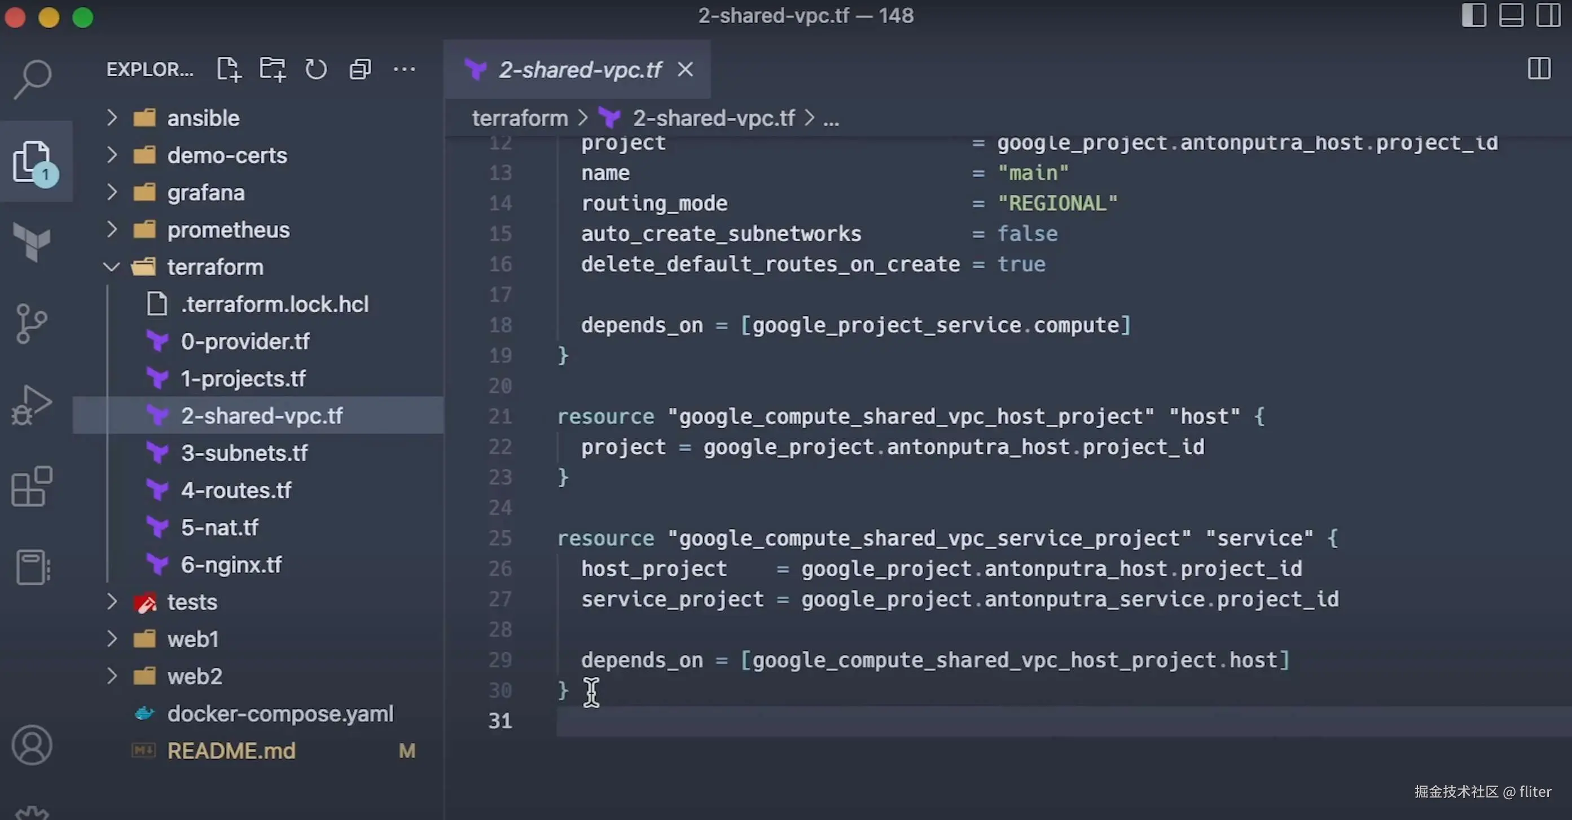Viewport: 1572px width, 820px height.
Task: Collapse the terraform folder
Action: coord(214,267)
